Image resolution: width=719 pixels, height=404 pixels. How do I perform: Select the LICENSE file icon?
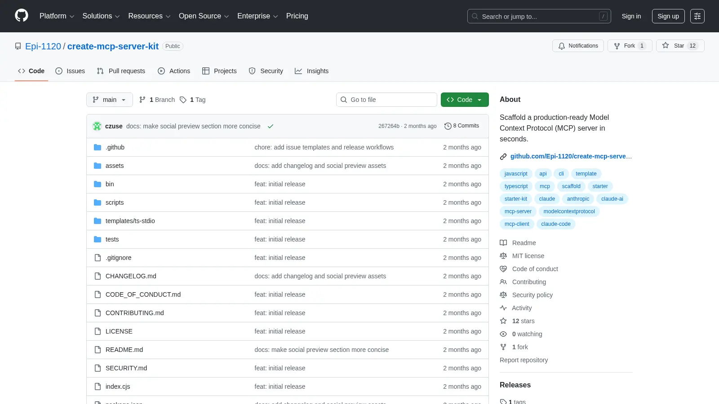(x=98, y=331)
